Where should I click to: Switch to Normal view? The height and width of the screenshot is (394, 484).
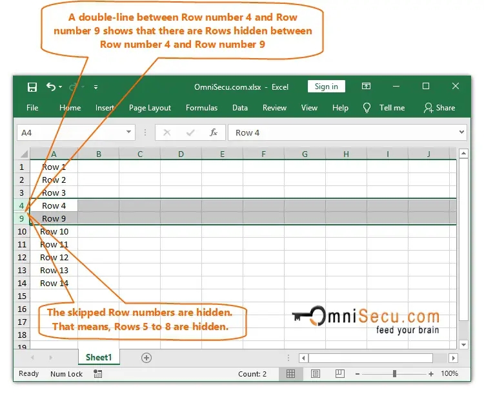(x=291, y=373)
